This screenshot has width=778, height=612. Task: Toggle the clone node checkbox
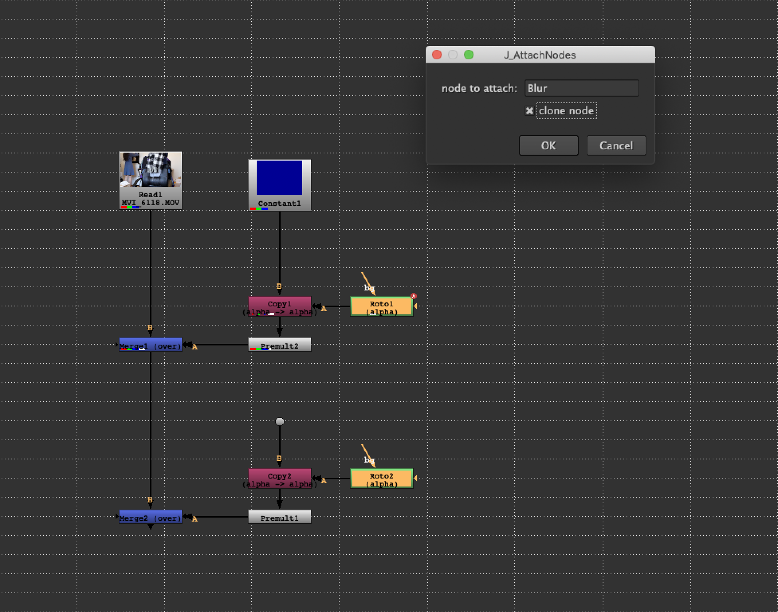click(529, 111)
